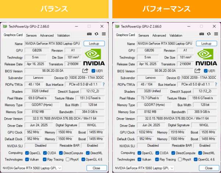
Task: Click Lookup button in right window
Action: click(207, 43)
